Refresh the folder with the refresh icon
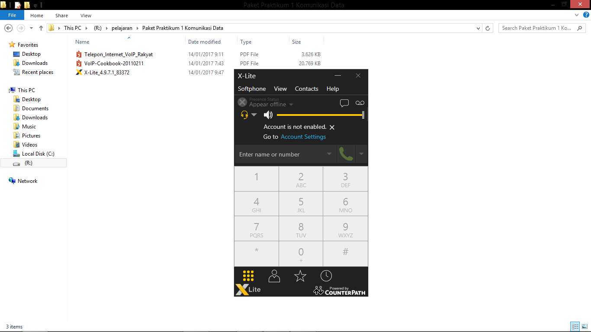This screenshot has height=332, width=591. pos(488,28)
